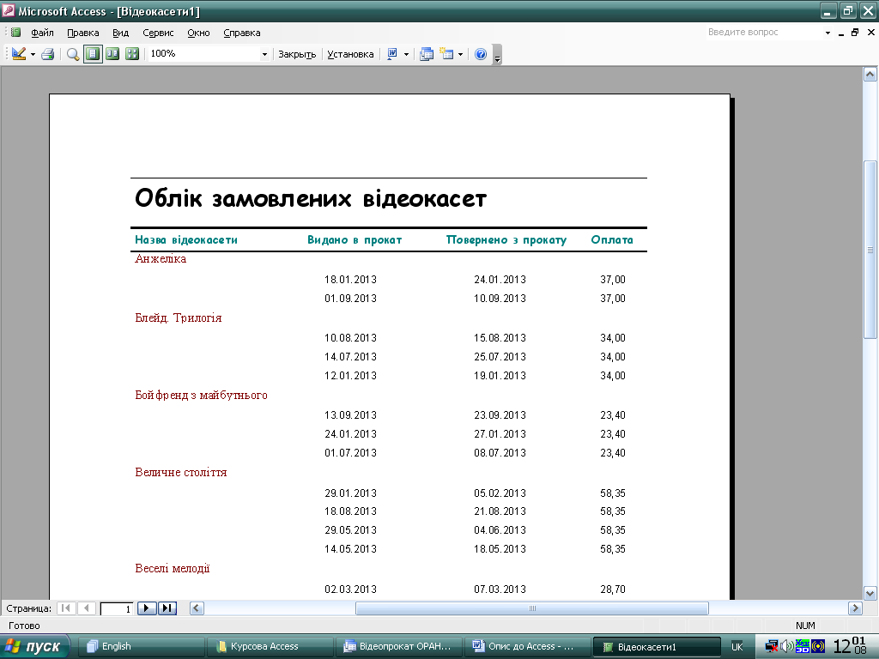
Task: Click the Введите вопрос help field
Action: [x=763, y=32]
